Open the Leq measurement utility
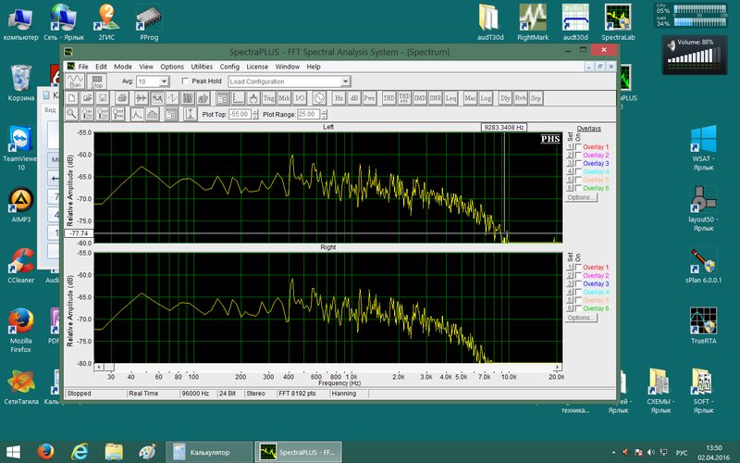This screenshot has width=740, height=463. point(451,98)
